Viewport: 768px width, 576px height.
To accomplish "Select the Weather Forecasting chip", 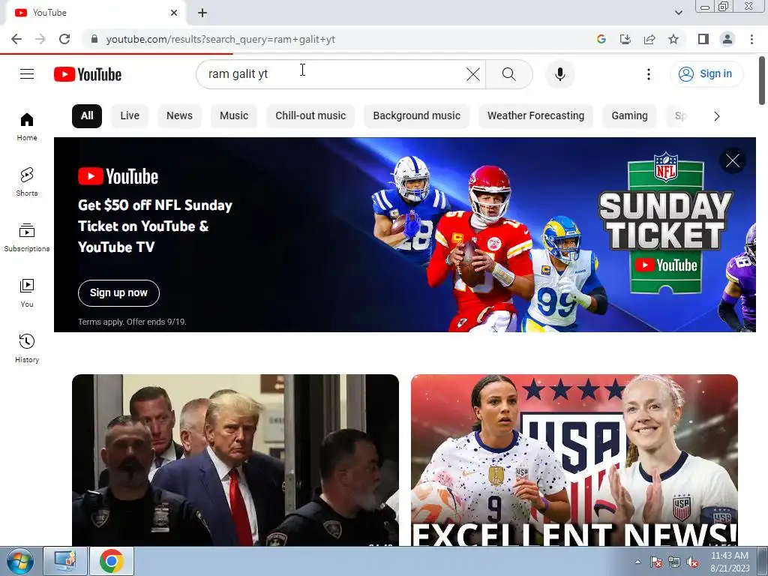I will (x=535, y=116).
